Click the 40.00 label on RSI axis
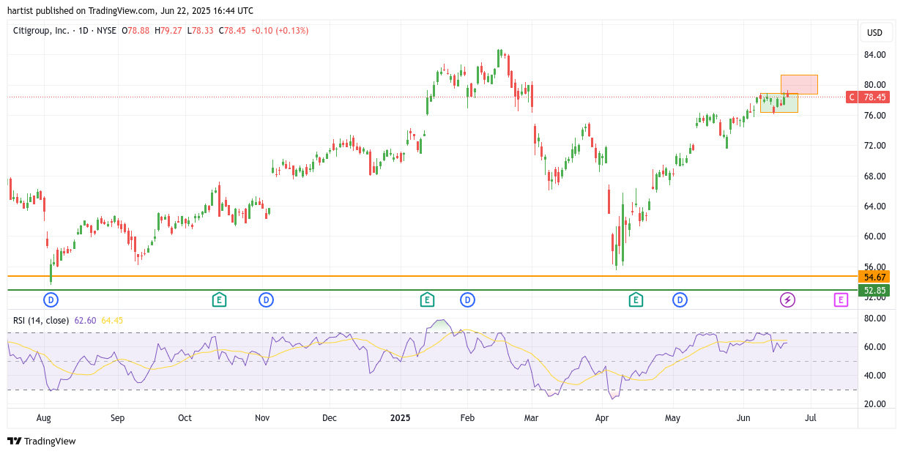Image resolution: width=903 pixels, height=454 pixels. pos(874,376)
